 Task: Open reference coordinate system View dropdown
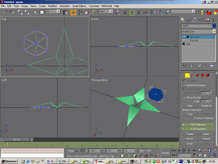pyautogui.click(x=106, y=11)
